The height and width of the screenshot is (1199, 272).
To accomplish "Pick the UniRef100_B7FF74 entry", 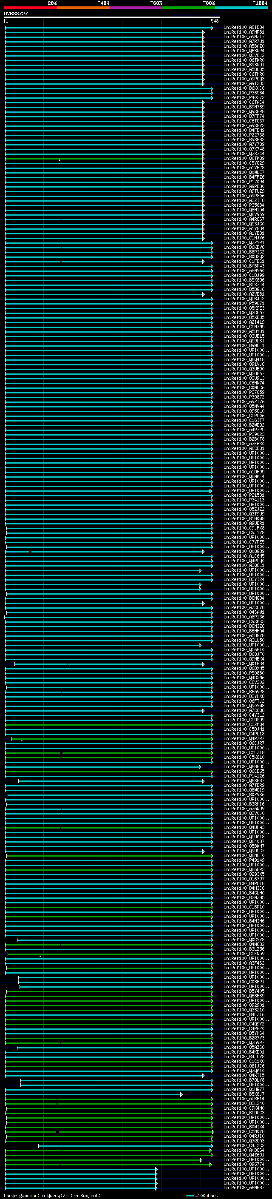I will [x=244, y=117].
